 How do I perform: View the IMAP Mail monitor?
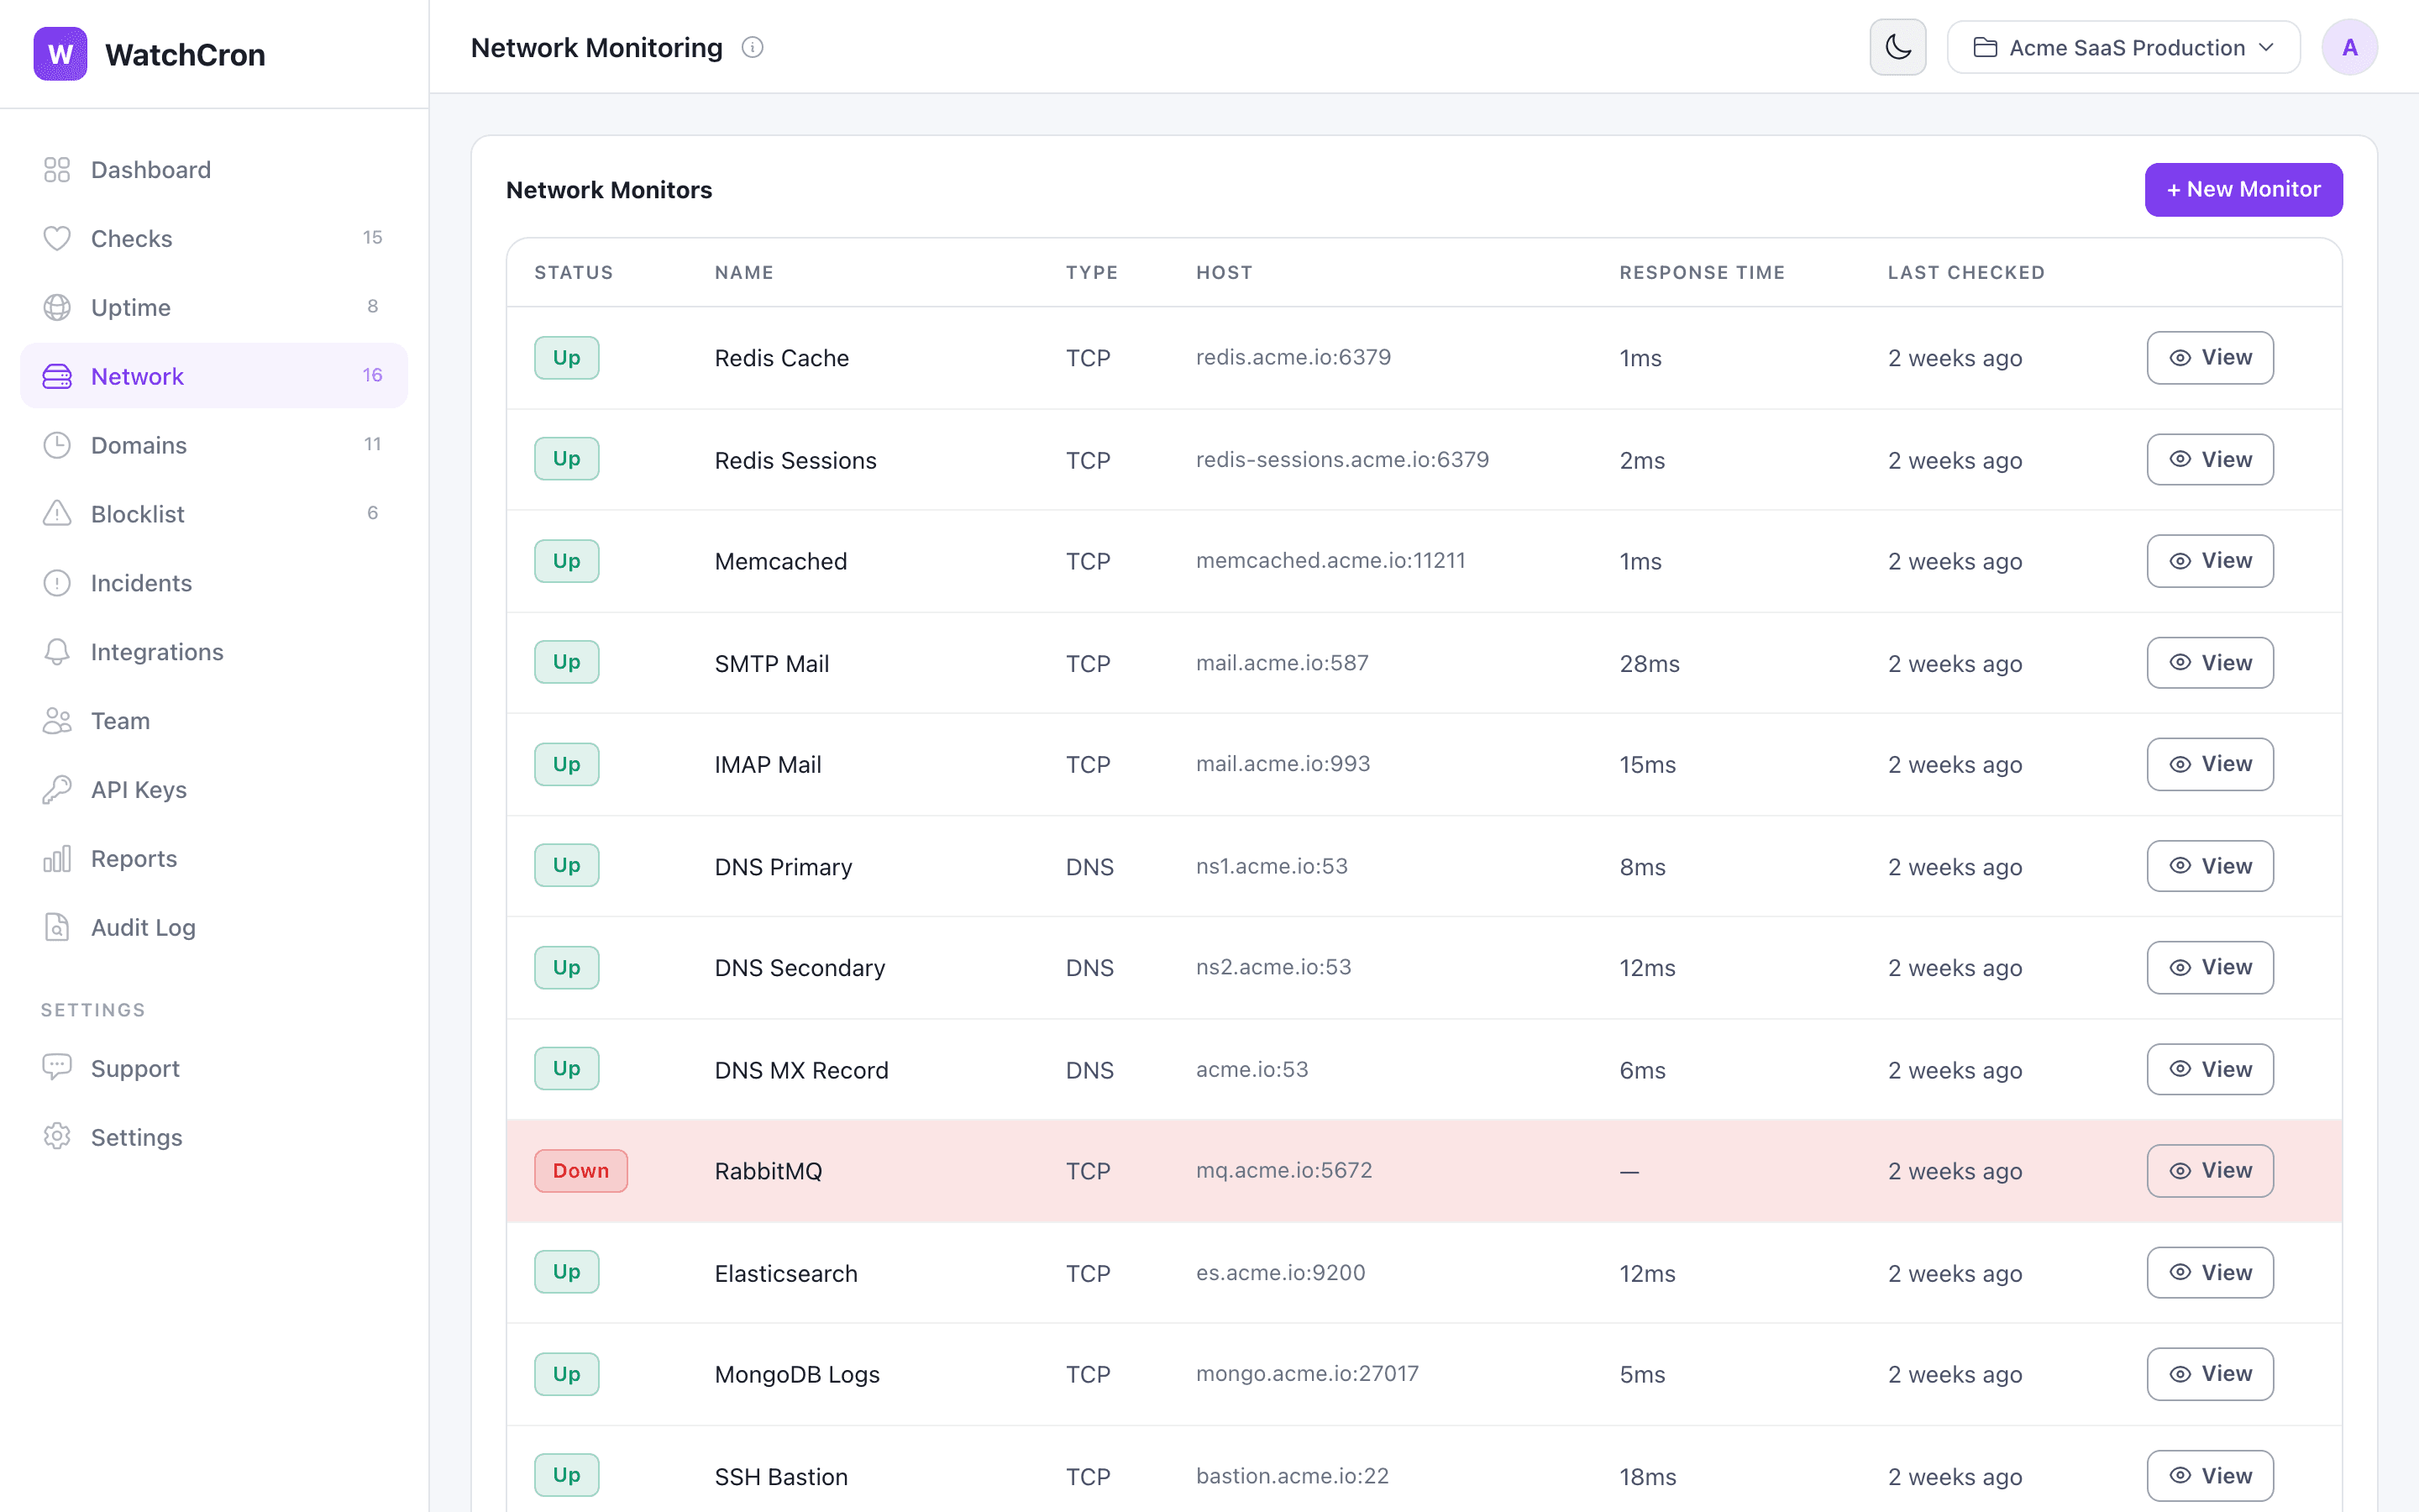point(2210,764)
